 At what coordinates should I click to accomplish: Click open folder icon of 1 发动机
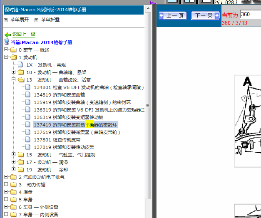point(13,57)
